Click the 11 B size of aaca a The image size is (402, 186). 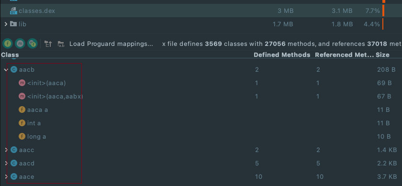point(383,109)
